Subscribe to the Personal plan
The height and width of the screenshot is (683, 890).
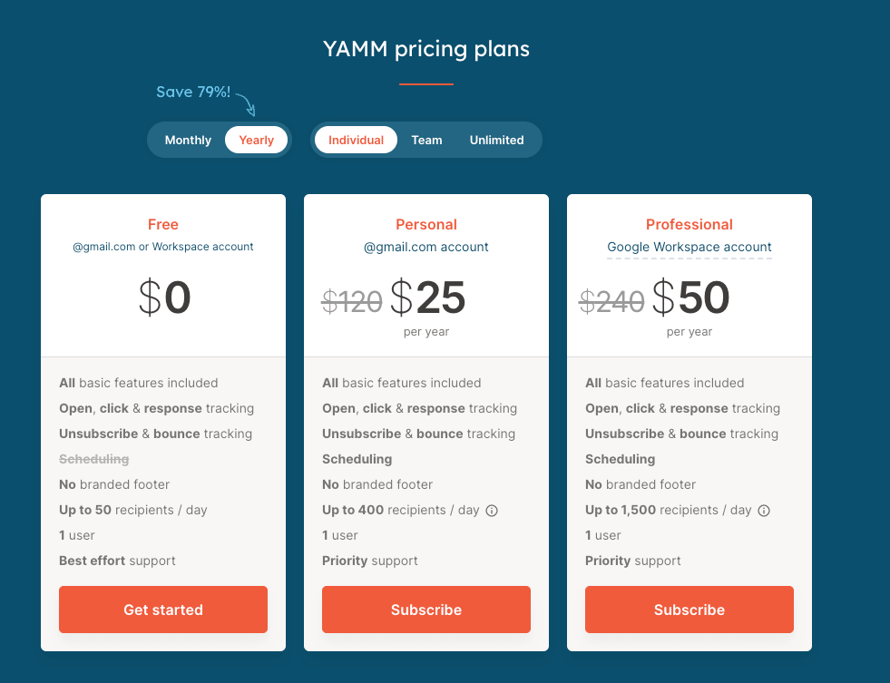[426, 610]
